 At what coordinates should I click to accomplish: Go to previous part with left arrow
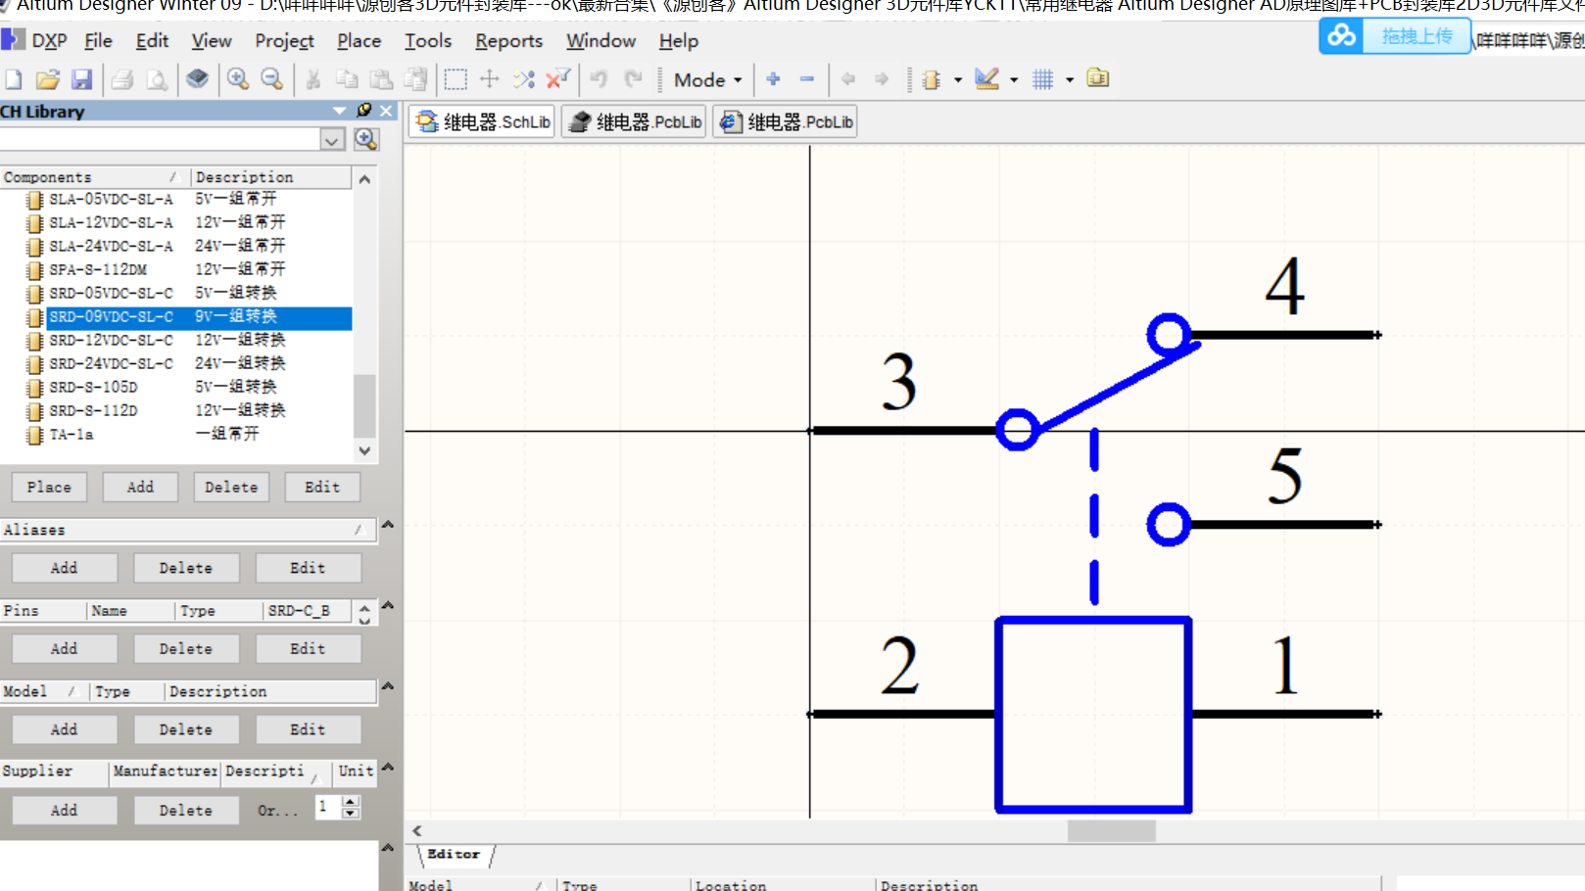848,79
